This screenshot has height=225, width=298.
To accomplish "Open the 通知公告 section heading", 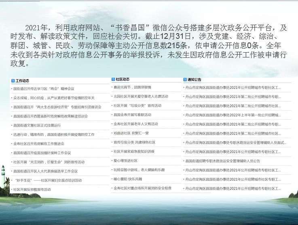I will click(194, 80).
